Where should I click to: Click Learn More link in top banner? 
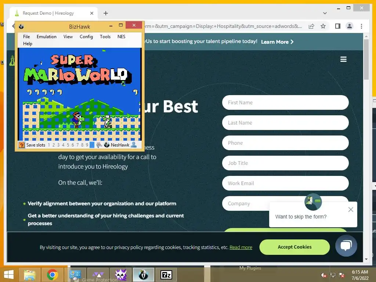277,42
